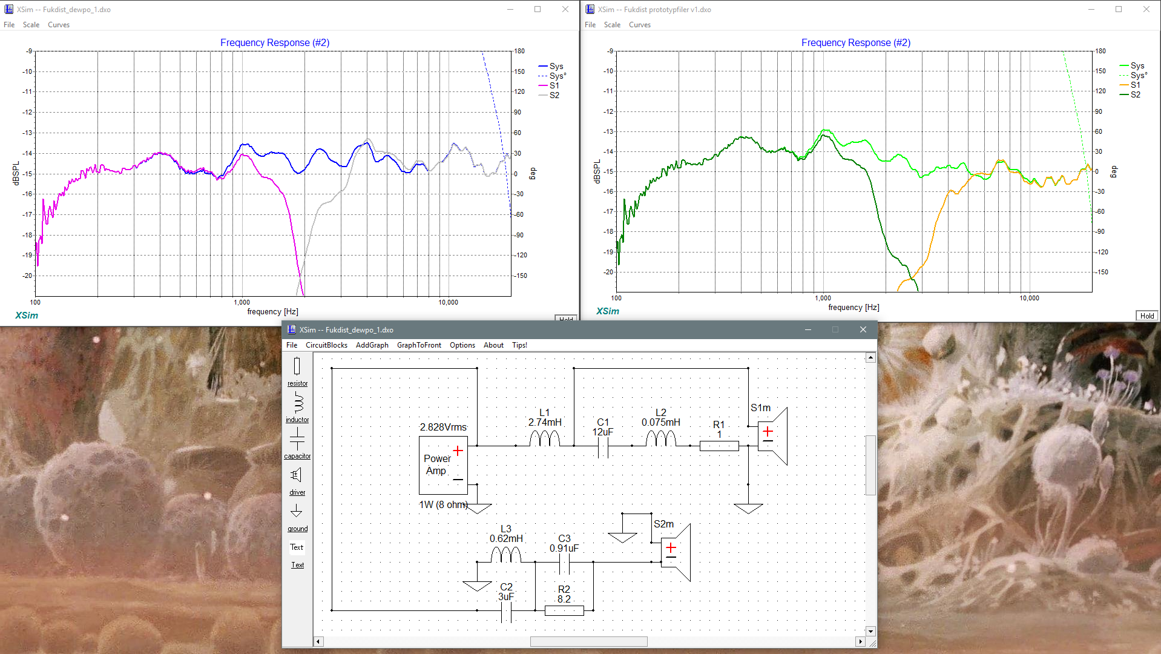Select the S1m driver symbol
1161x654 pixels.
point(773,437)
